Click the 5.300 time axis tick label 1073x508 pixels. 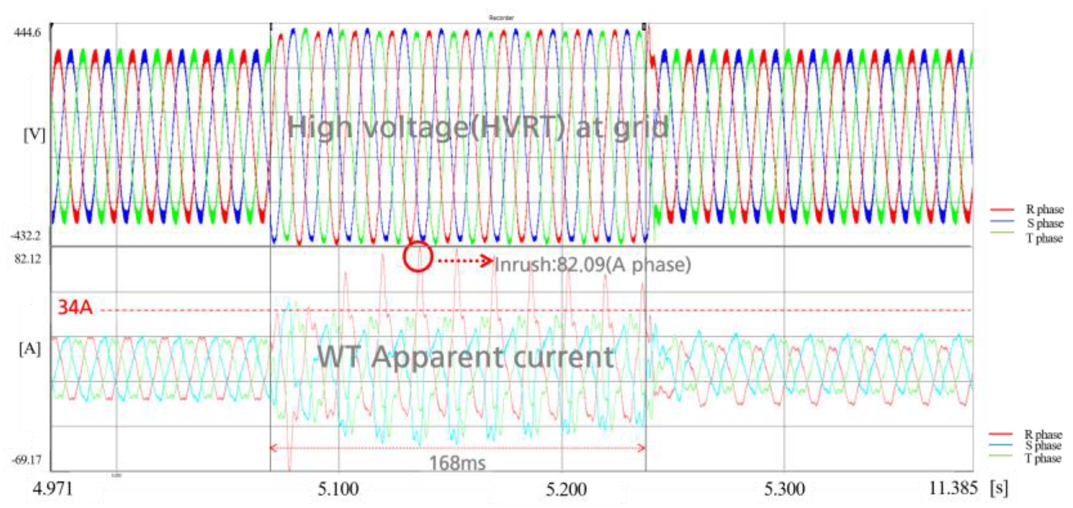tap(784, 489)
